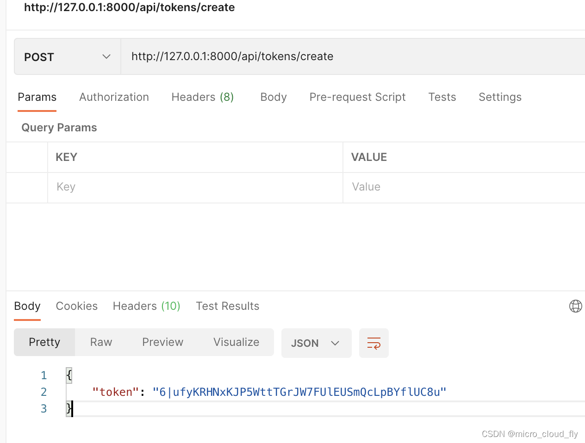
Task: Open the Headers (10) response tab
Action: click(x=146, y=306)
